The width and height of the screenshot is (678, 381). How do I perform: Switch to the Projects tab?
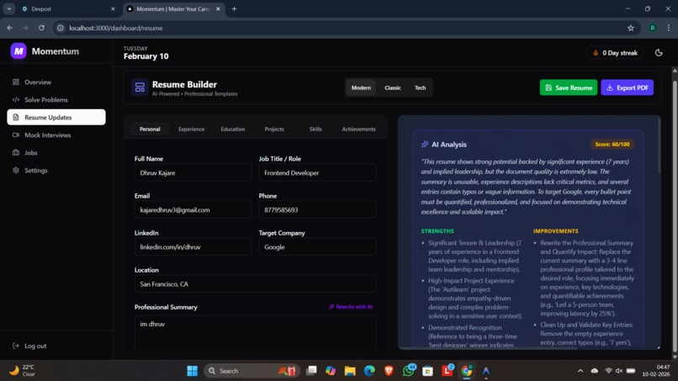click(x=274, y=130)
